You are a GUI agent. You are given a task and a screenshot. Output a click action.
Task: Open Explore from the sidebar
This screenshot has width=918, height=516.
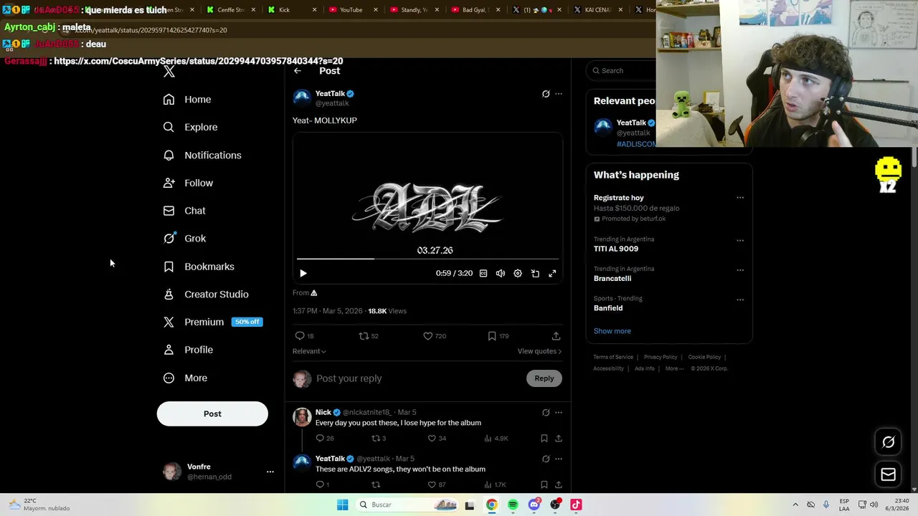(190, 127)
